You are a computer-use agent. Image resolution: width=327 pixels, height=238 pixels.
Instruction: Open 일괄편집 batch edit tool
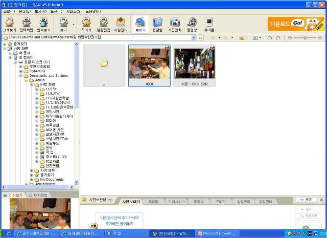(103, 25)
